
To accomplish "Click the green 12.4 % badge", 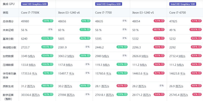I will pyautogui.click(x=47, y=55).
